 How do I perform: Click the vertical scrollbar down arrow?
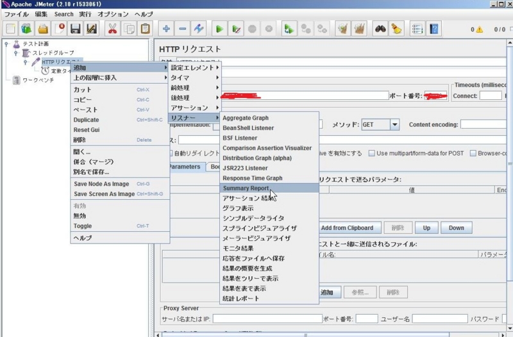510,328
